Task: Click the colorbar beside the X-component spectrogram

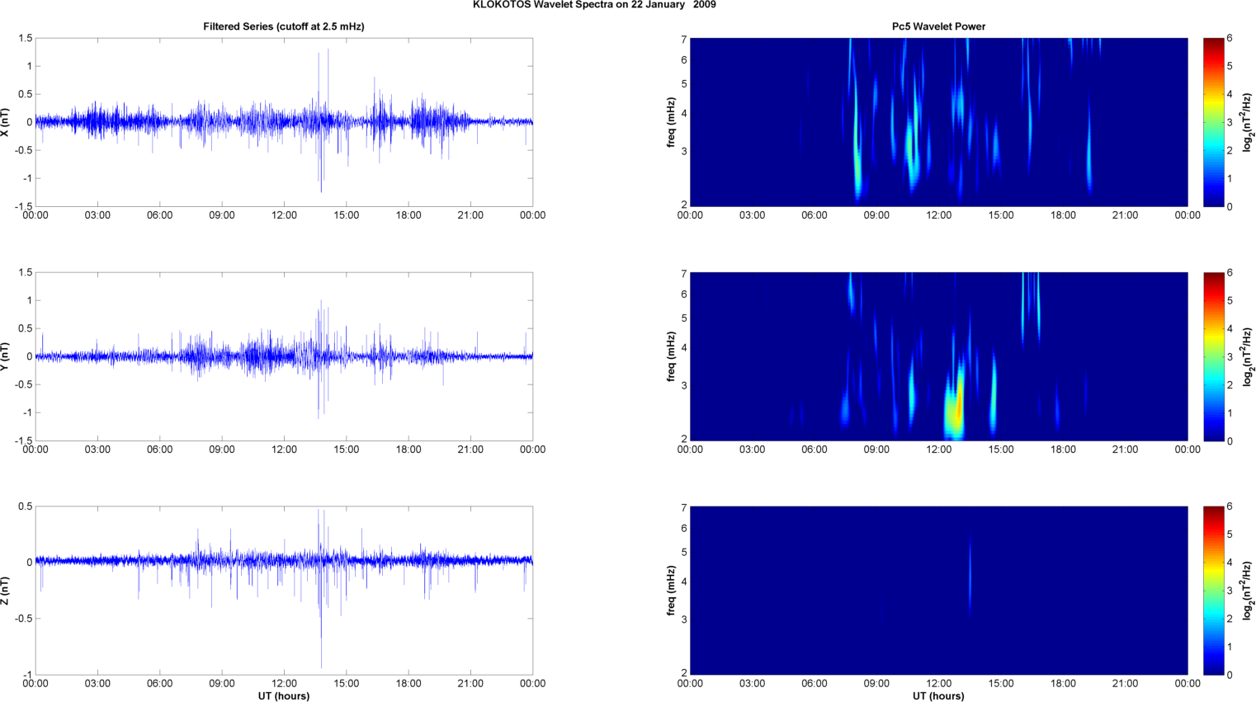Action: click(1213, 122)
